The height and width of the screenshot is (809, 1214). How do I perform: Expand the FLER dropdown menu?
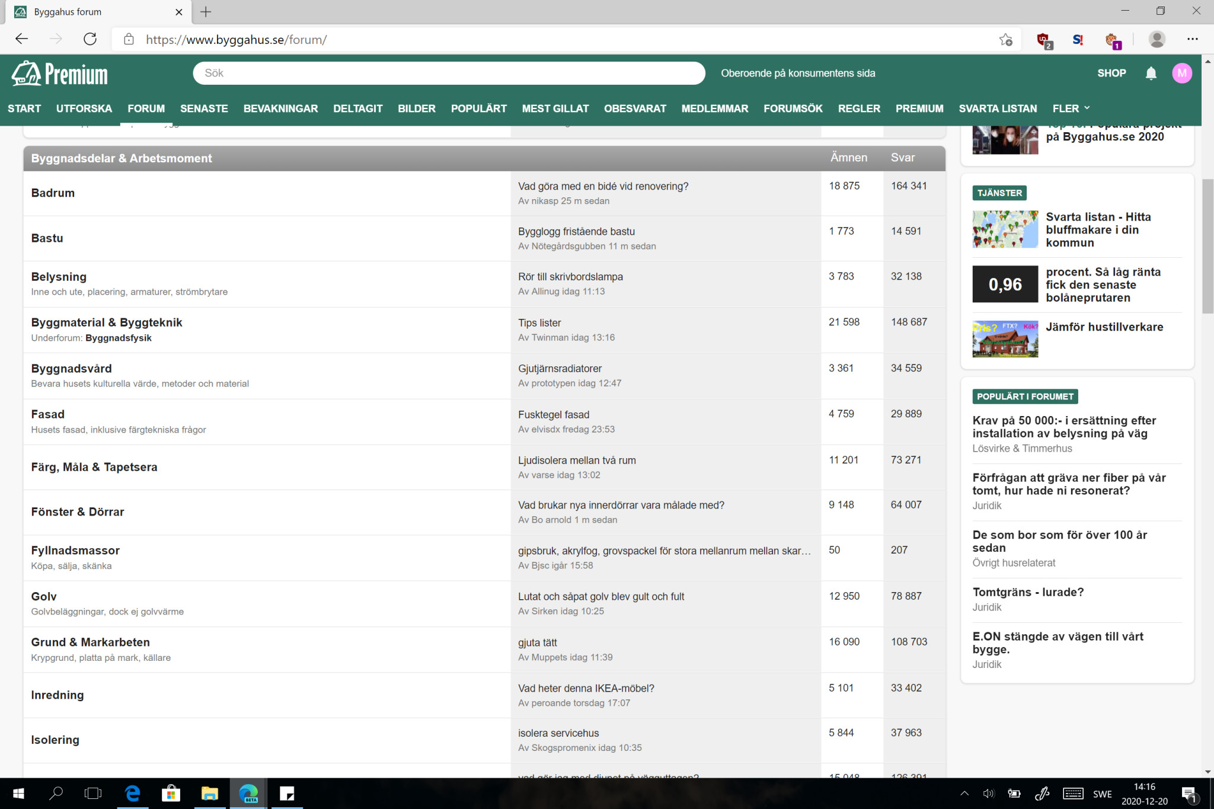(x=1071, y=108)
